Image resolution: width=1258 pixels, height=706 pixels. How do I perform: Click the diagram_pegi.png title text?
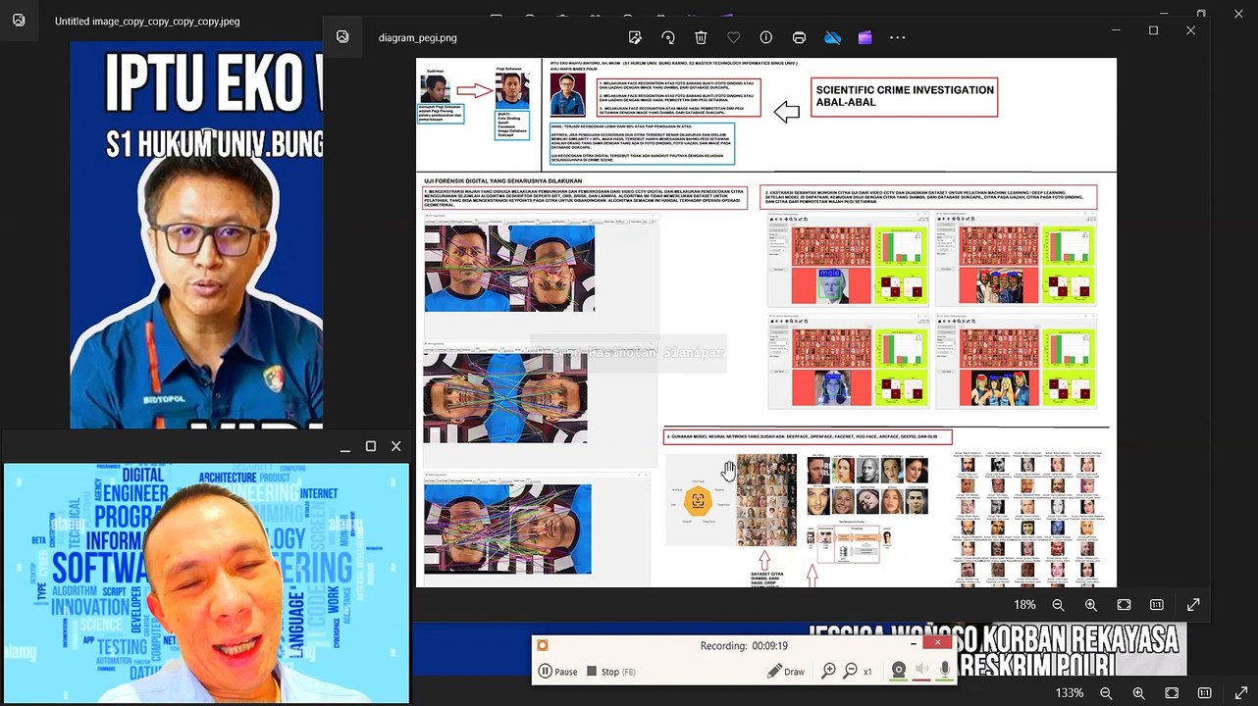(x=418, y=38)
